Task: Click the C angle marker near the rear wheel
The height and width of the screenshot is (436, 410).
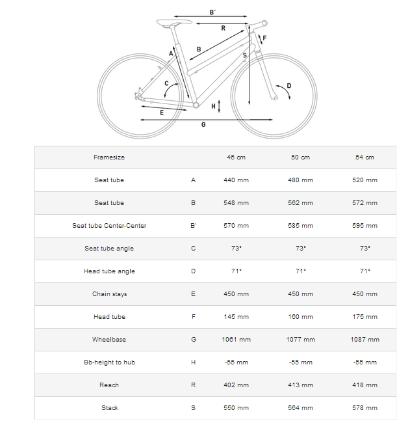Action: click(167, 83)
